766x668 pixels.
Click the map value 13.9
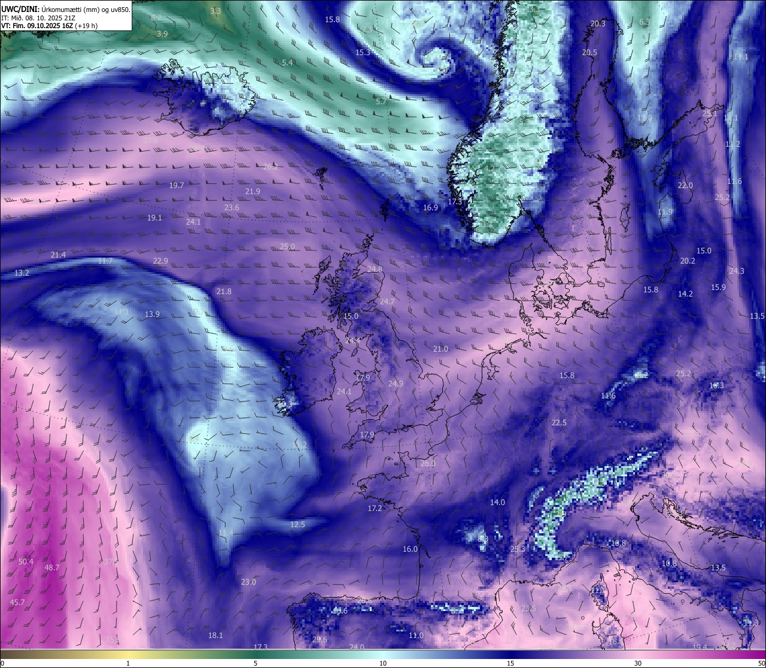152,315
